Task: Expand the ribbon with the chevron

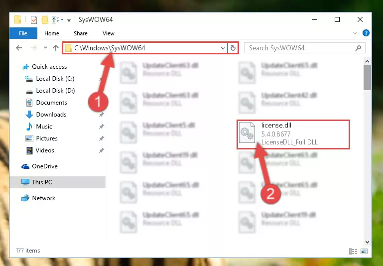Action: [x=355, y=33]
